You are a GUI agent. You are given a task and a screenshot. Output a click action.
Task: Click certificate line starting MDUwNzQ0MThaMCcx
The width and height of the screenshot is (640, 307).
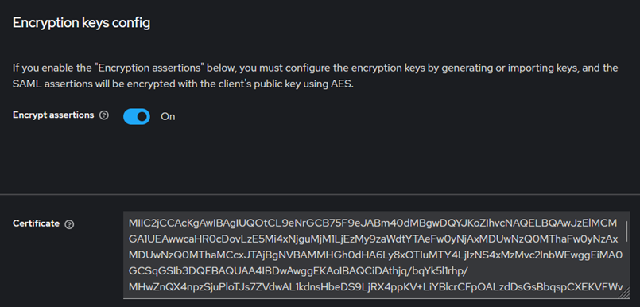click(x=375, y=255)
